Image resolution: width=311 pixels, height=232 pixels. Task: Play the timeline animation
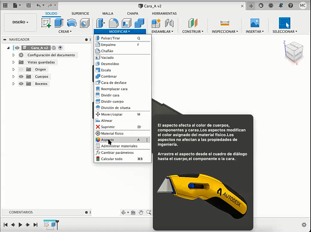pos(20,225)
